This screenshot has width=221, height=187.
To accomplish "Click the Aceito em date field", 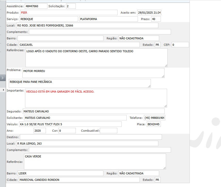I will [x=149, y=13].
